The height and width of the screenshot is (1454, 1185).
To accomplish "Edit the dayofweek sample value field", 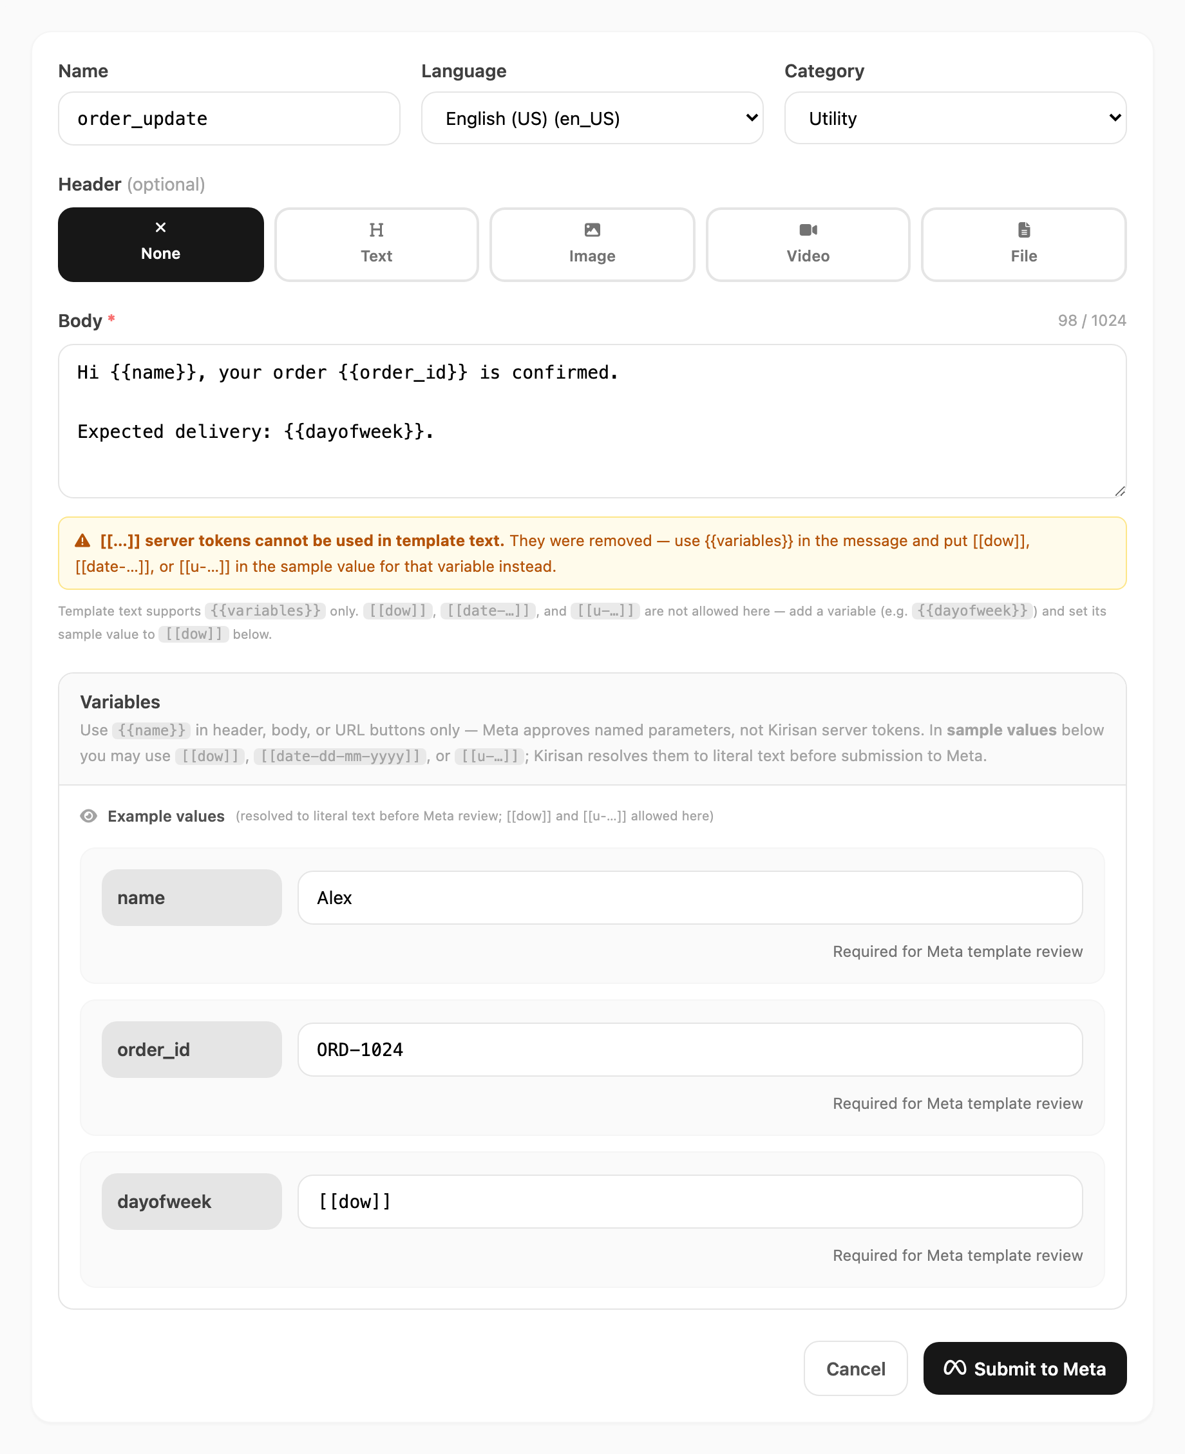I will 690,1201.
